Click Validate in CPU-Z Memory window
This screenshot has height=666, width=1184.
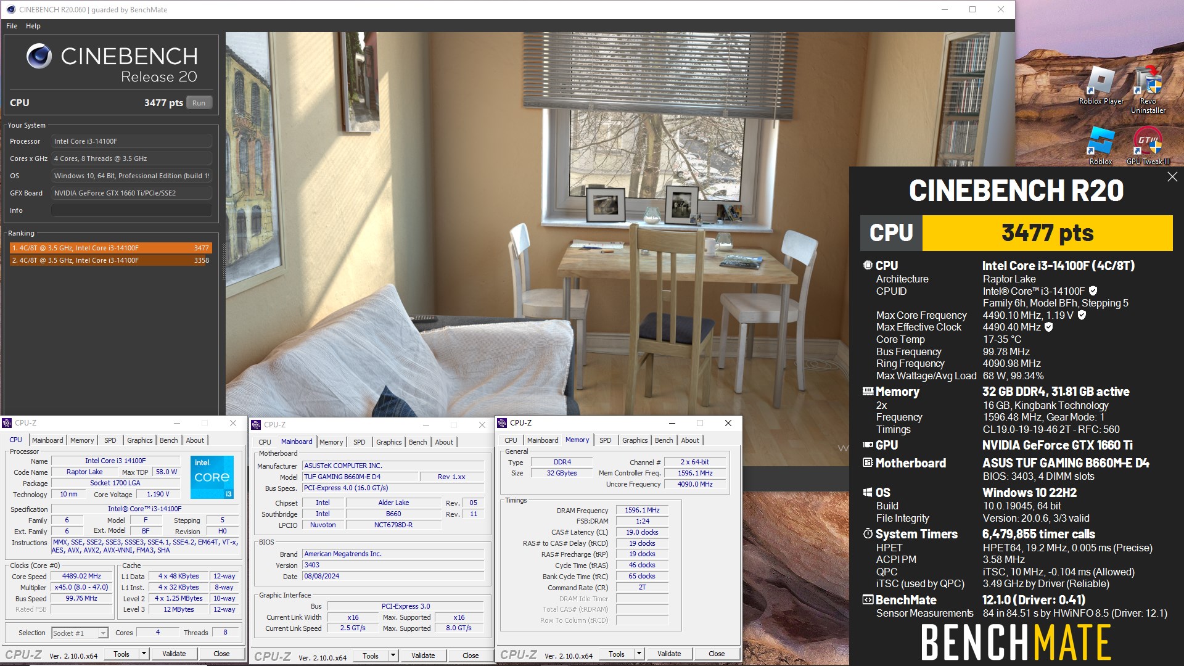[669, 654]
